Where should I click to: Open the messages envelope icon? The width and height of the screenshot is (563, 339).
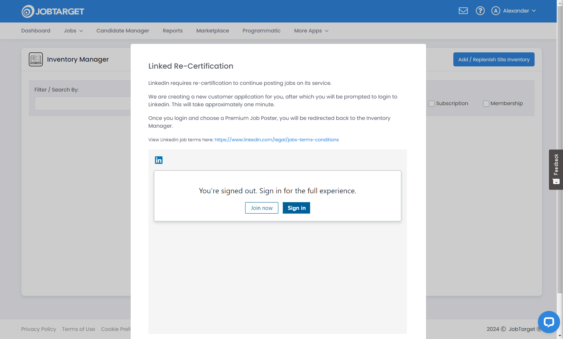pos(463,11)
